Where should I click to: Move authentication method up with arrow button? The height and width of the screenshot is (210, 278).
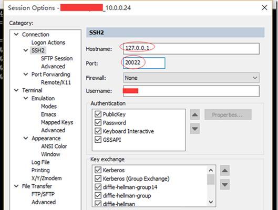(195, 114)
